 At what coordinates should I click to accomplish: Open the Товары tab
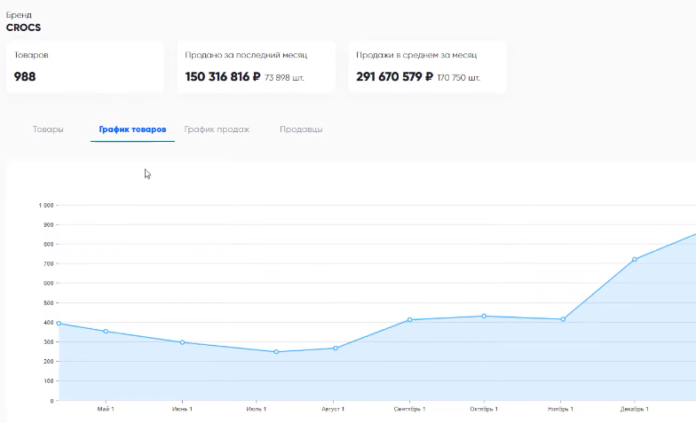(48, 129)
